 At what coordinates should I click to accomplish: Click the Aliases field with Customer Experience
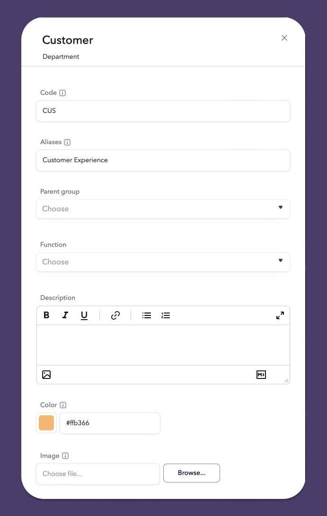(163, 160)
